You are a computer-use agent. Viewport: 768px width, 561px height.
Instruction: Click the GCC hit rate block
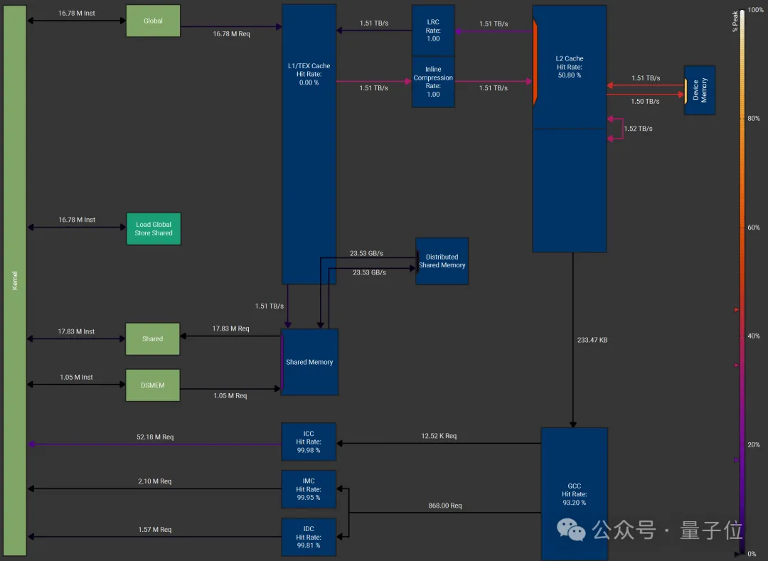574,493
